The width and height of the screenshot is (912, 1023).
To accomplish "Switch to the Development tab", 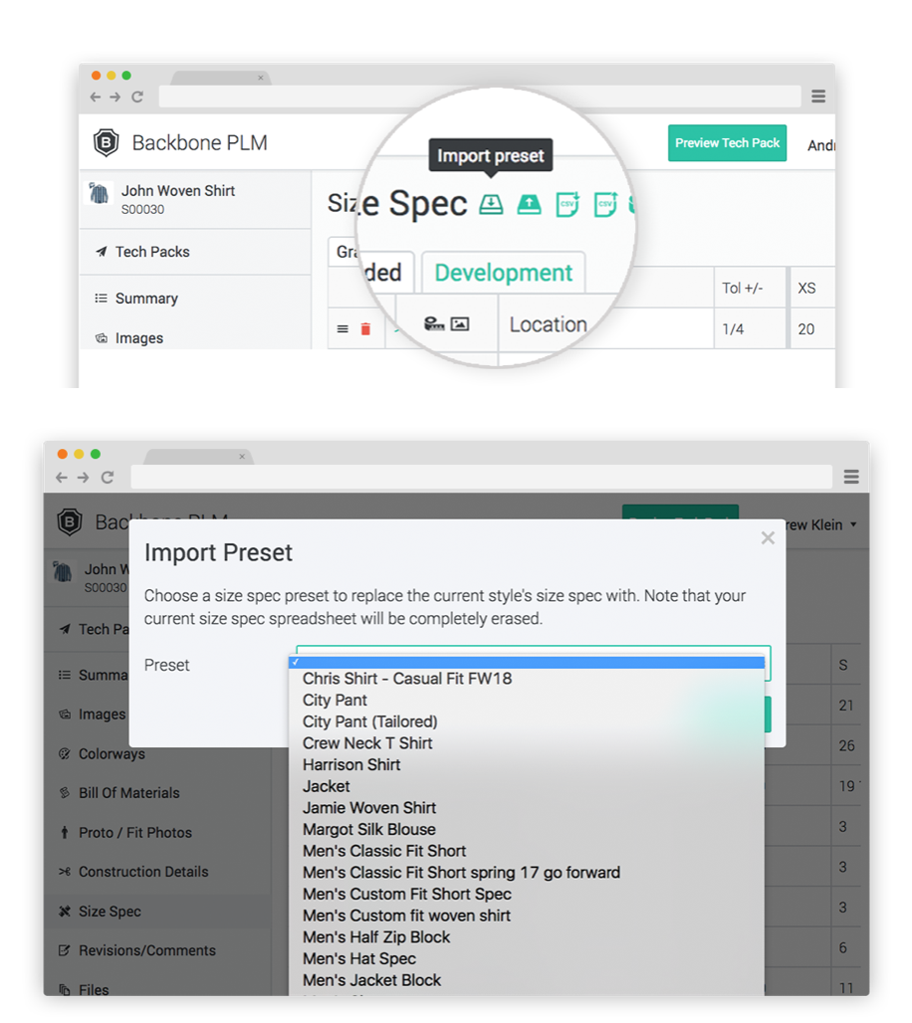I will click(504, 273).
